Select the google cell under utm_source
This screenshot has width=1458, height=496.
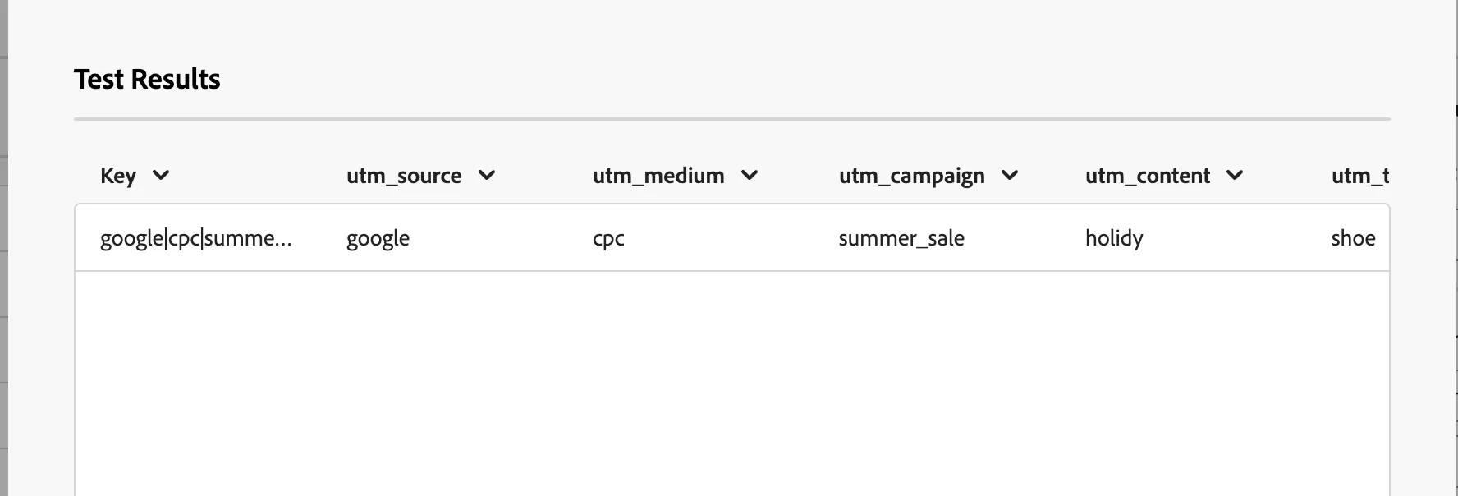[x=378, y=237]
